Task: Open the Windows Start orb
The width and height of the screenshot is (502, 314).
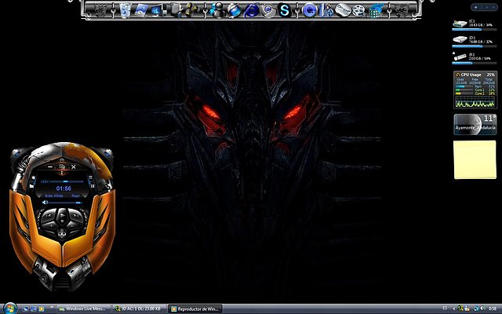Action: 10,309
